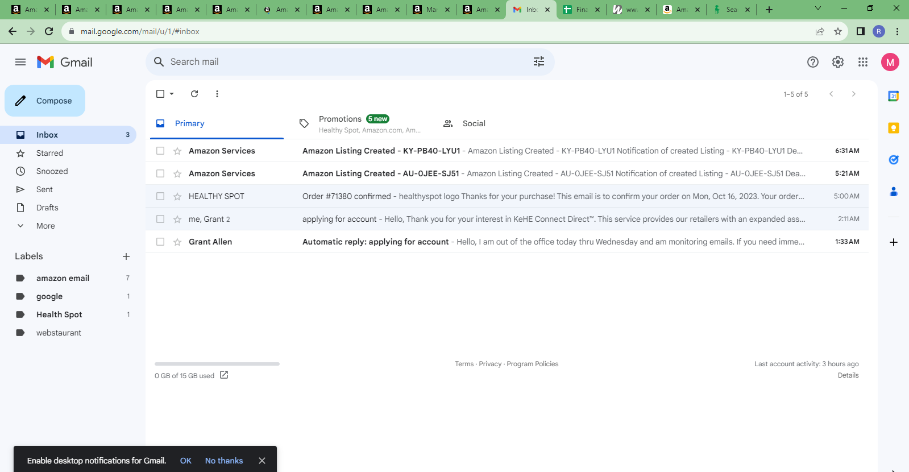The image size is (909, 472).
Task: Open the Chrome menu
Action: point(898,31)
